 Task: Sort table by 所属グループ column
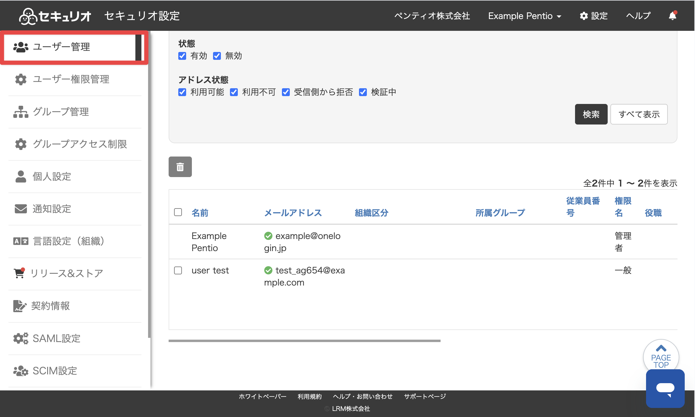(x=500, y=213)
